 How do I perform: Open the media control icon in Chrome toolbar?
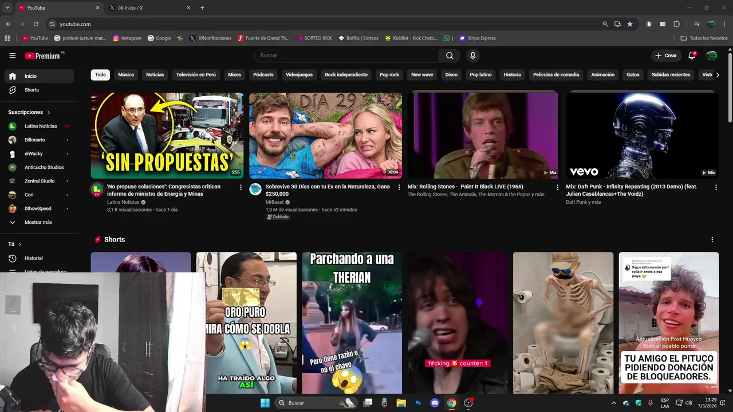click(697, 24)
